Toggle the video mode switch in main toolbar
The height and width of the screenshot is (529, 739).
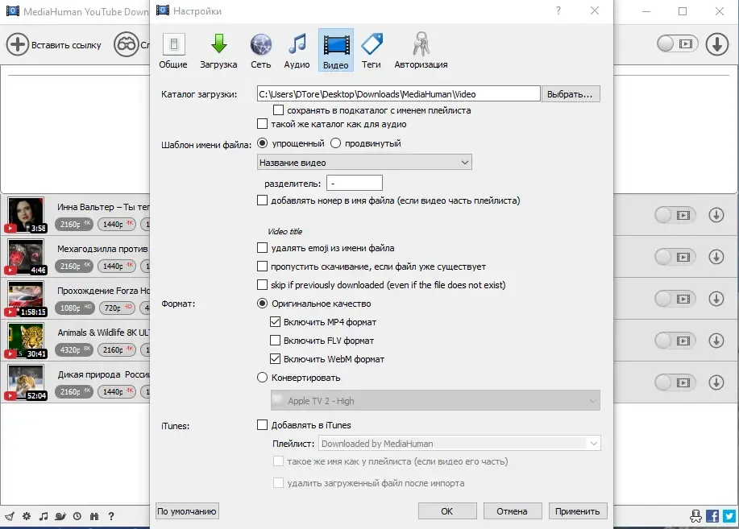(x=677, y=43)
